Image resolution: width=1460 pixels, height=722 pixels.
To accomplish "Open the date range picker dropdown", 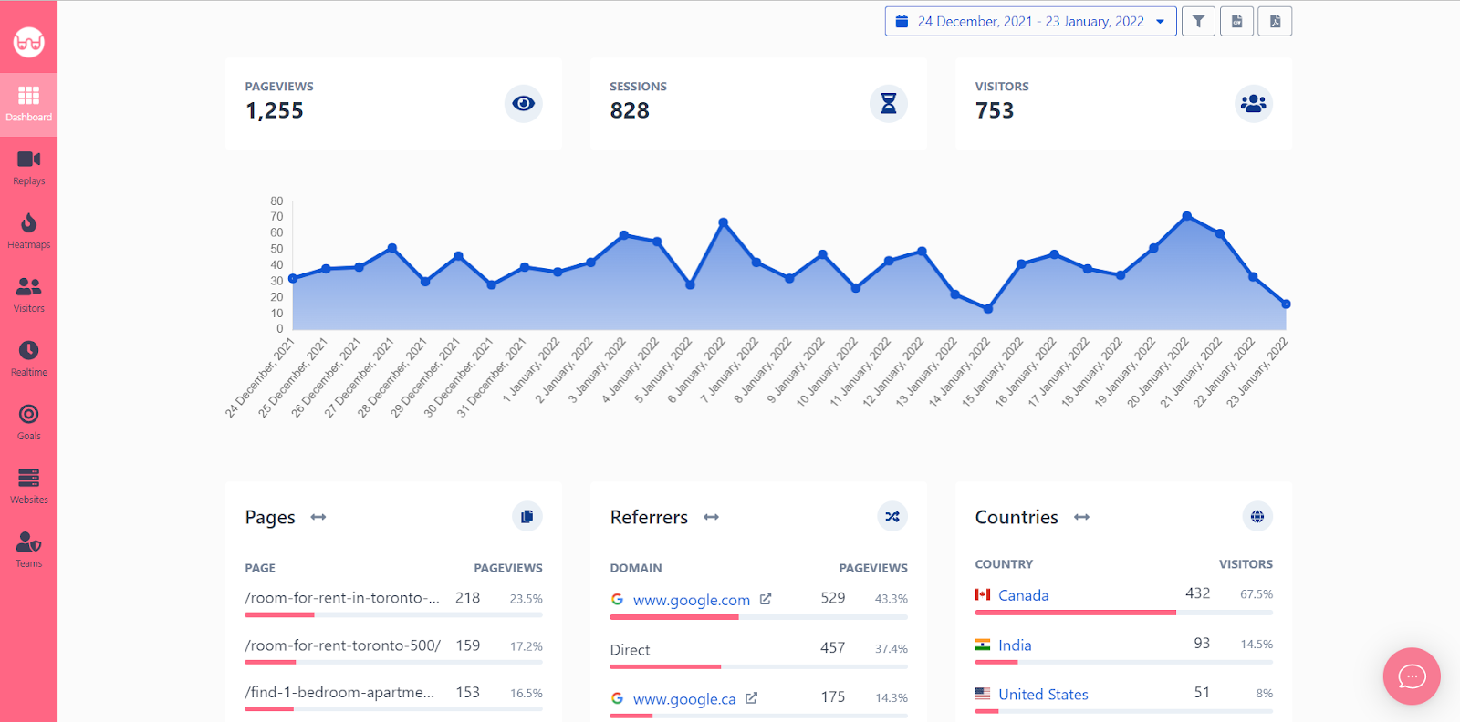I will [1030, 22].
